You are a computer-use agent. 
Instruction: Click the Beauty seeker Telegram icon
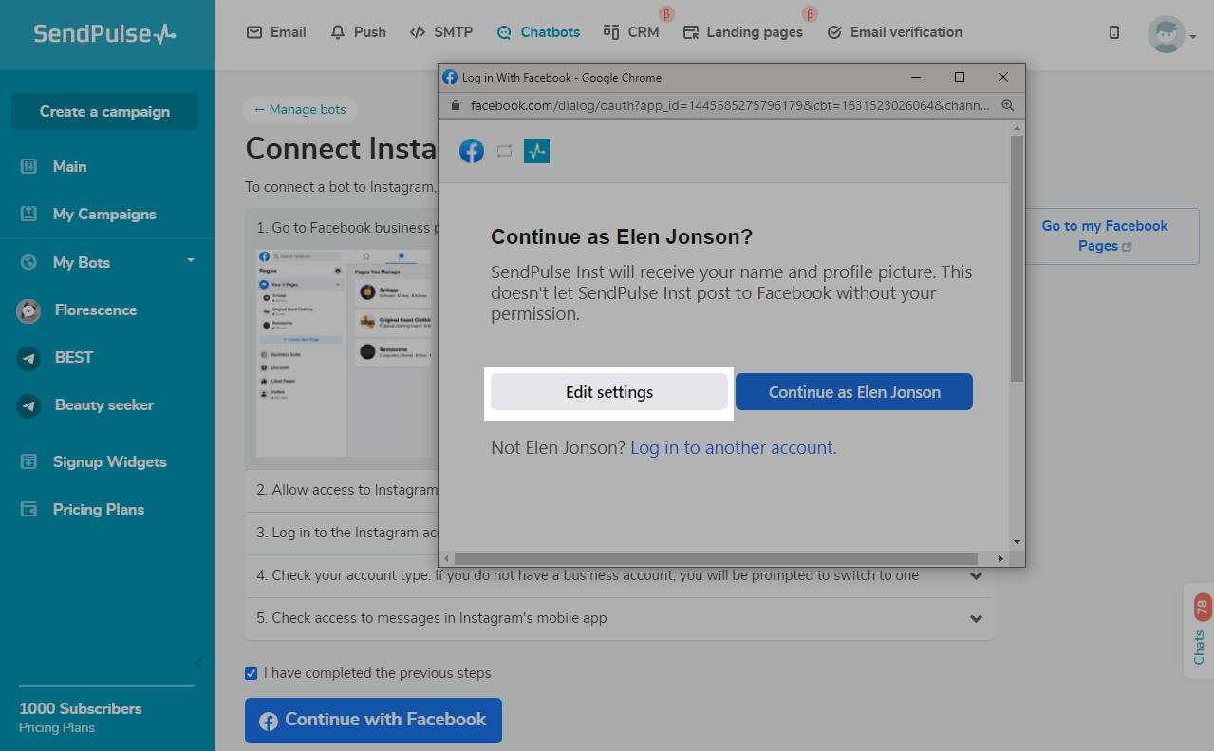pyautogui.click(x=28, y=405)
